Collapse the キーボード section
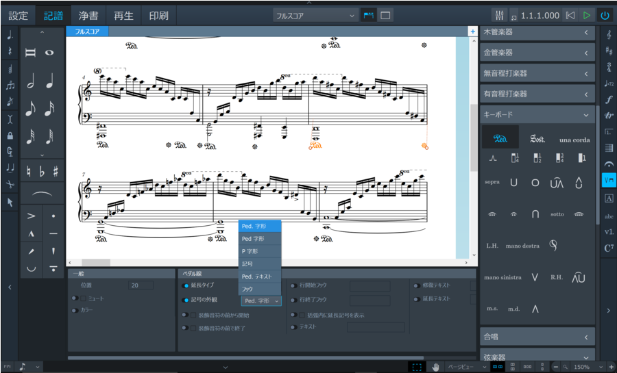 pos(537,115)
